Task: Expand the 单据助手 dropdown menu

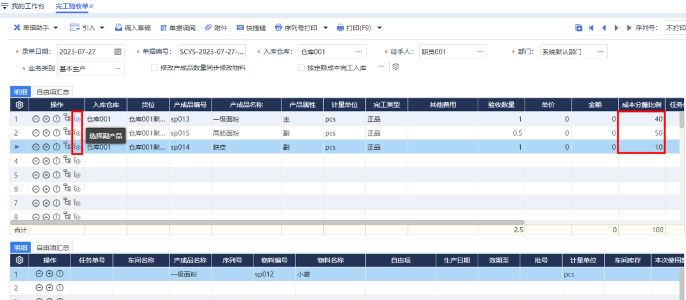Action: tap(55, 27)
